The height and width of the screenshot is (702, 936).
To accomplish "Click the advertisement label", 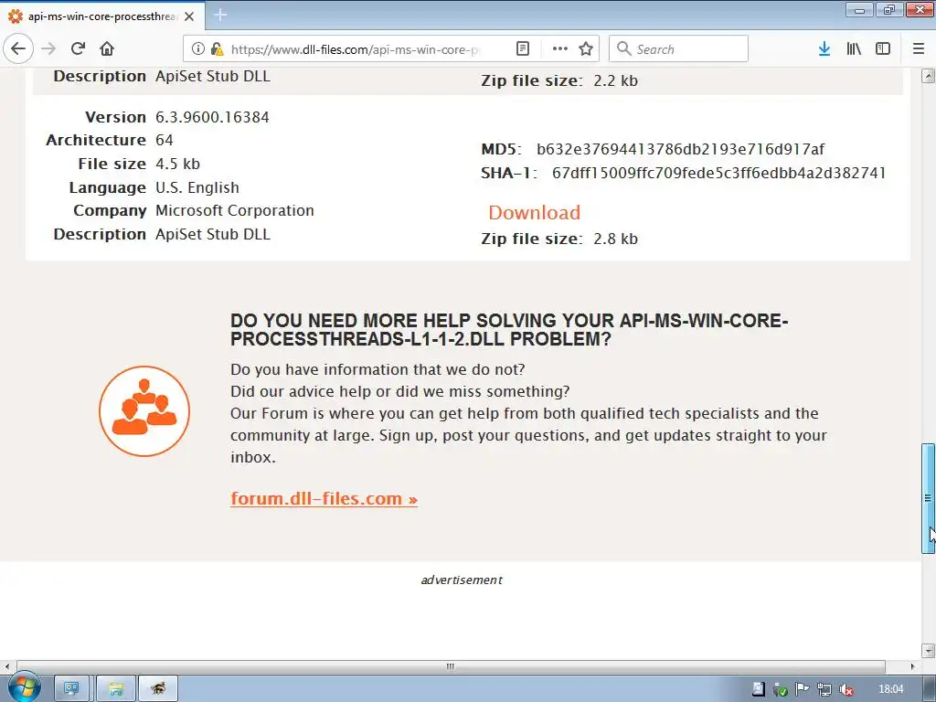I will point(462,580).
